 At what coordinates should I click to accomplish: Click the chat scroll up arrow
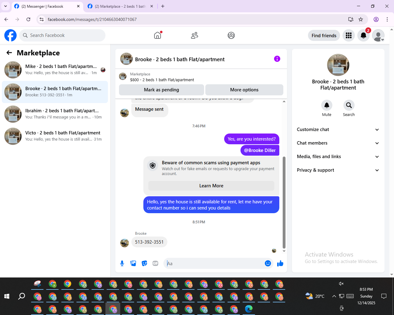pos(284,101)
